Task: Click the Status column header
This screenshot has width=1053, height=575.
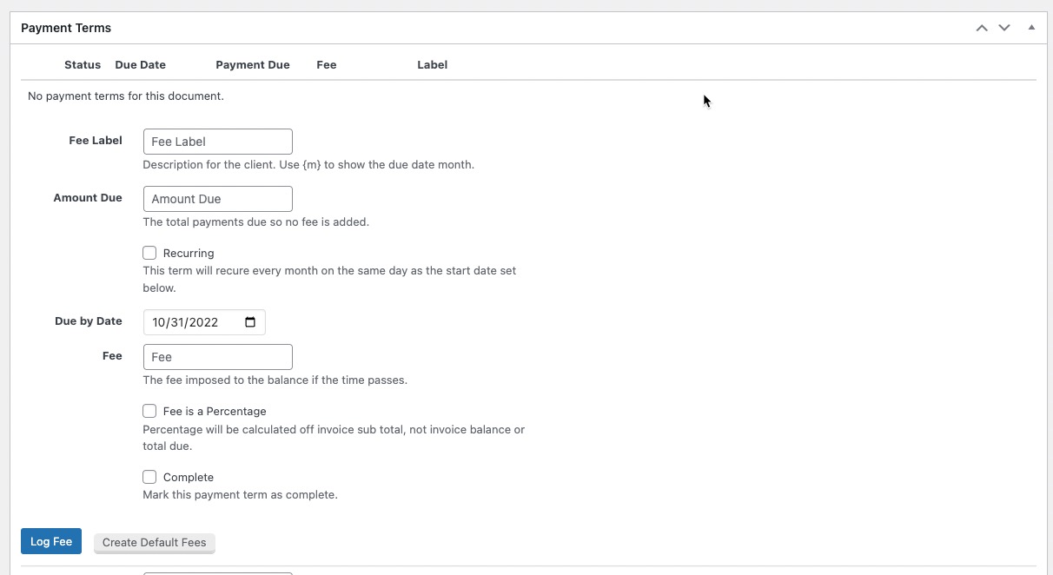Action: click(83, 65)
